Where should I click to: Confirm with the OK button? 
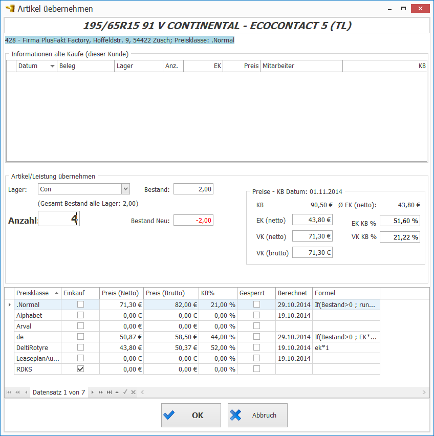[x=191, y=415]
